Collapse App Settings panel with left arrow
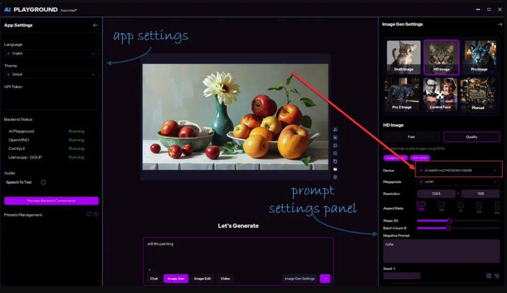This screenshot has width=507, height=293. (95, 25)
